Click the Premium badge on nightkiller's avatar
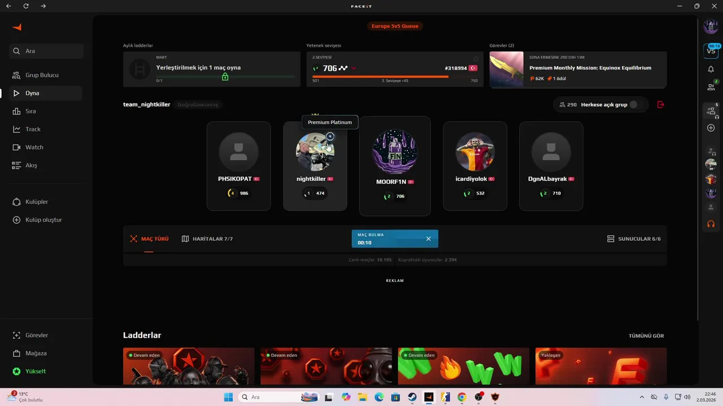This screenshot has width=723, height=406. 330,136
